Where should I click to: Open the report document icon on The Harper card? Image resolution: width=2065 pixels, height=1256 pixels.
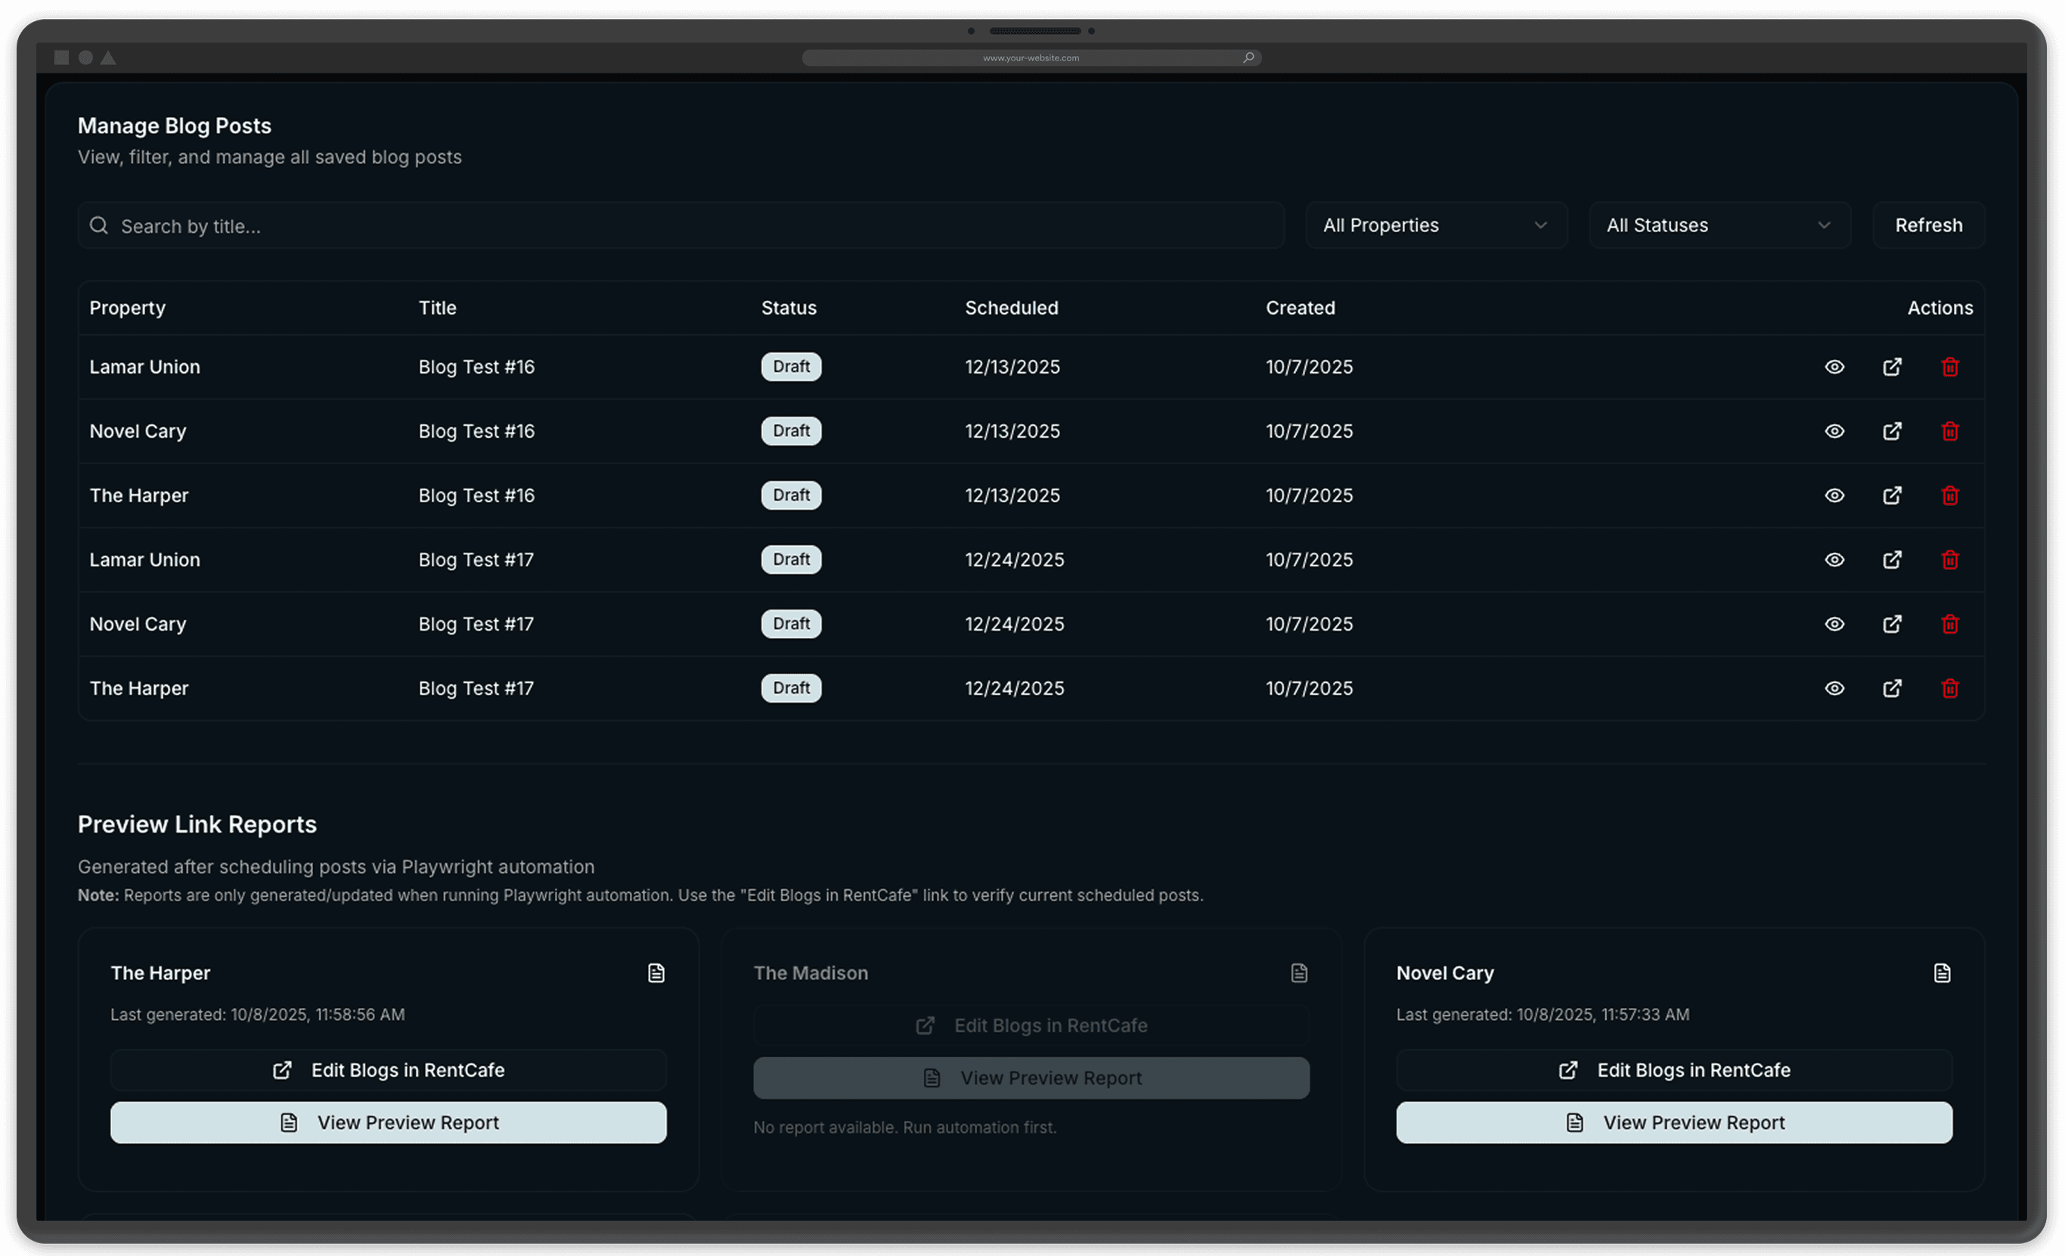[656, 972]
